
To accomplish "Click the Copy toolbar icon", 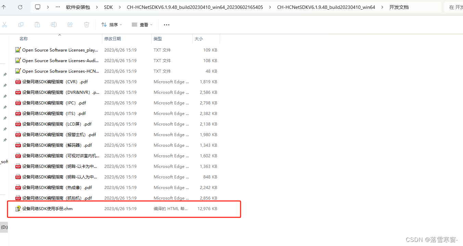I will pyautogui.click(x=21, y=25).
